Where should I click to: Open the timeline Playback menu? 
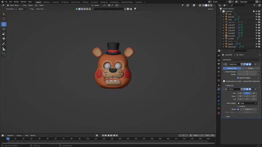(x=11, y=135)
